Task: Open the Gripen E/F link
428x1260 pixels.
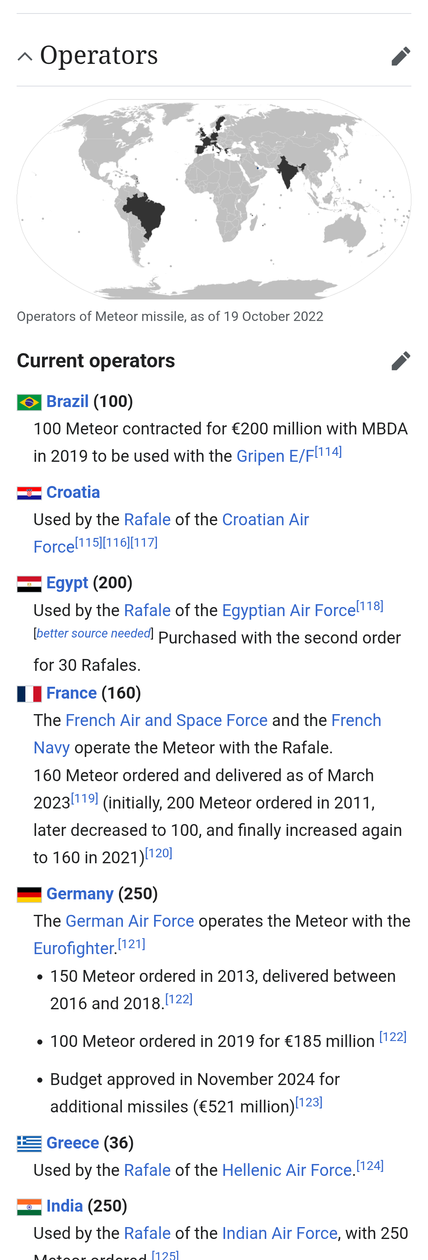Action: 275,456
